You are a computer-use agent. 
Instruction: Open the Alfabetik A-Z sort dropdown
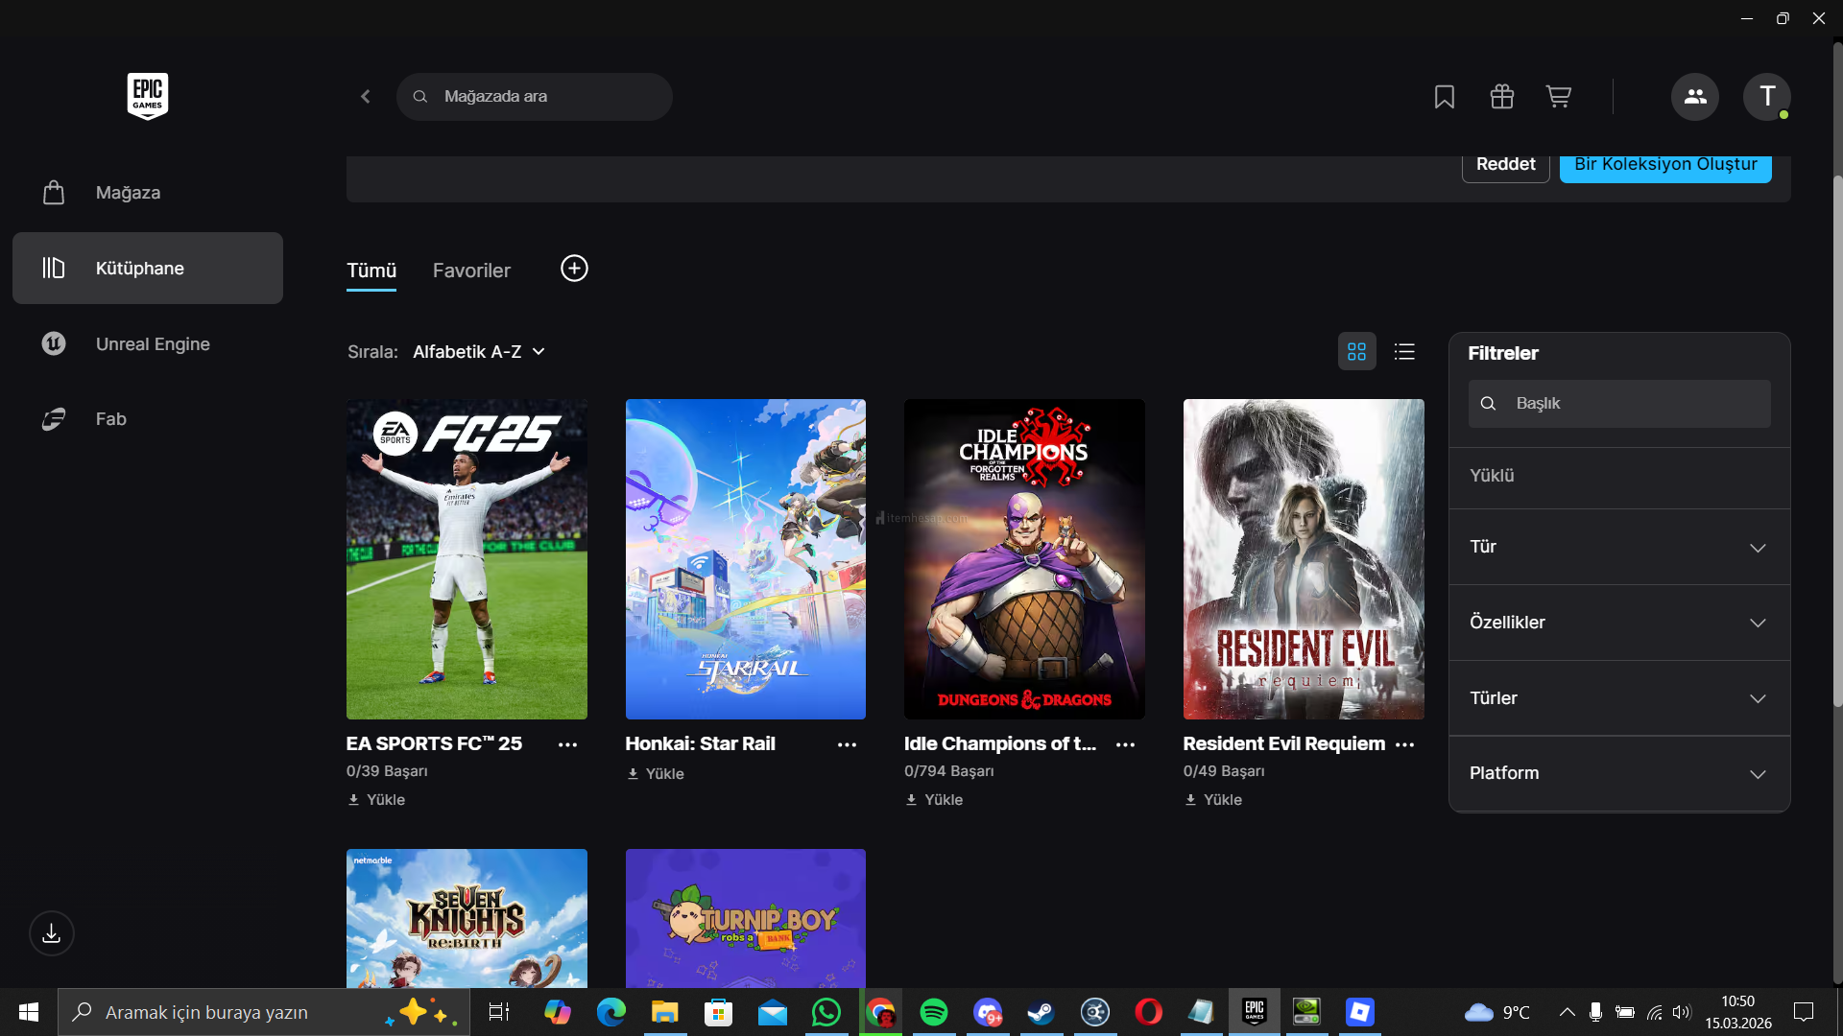pyautogui.click(x=478, y=352)
